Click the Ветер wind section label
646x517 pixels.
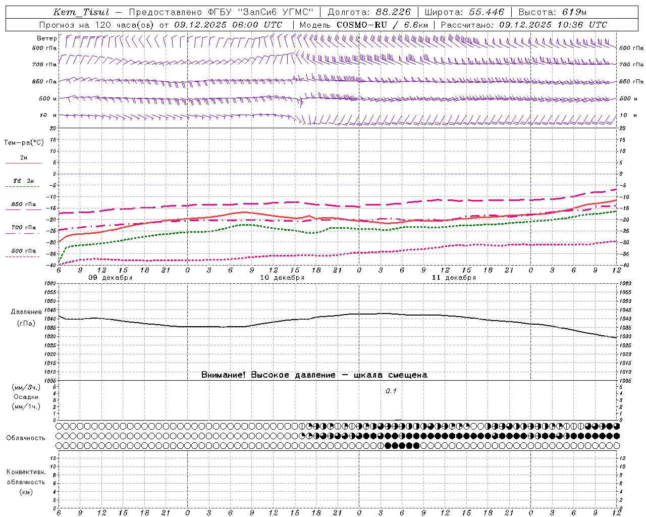click(46, 38)
